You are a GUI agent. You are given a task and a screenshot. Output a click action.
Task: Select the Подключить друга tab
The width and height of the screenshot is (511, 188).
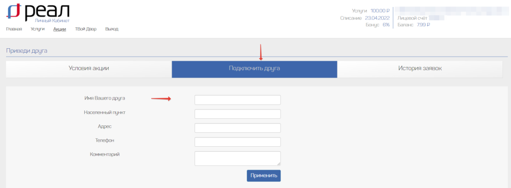tap(255, 69)
